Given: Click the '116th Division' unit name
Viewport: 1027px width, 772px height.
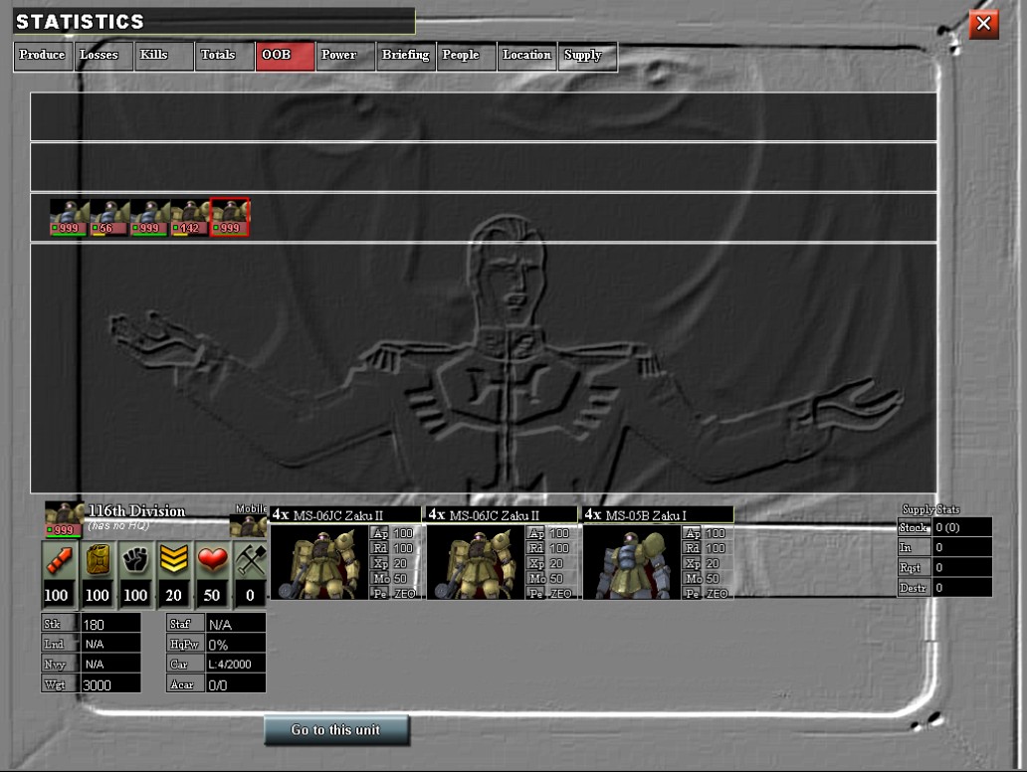Looking at the screenshot, I should (x=137, y=510).
